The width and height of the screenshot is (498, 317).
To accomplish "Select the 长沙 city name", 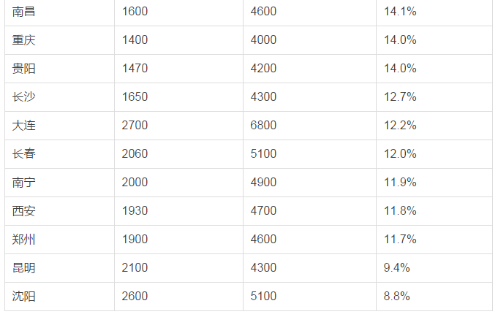I will pyautogui.click(x=24, y=97).
